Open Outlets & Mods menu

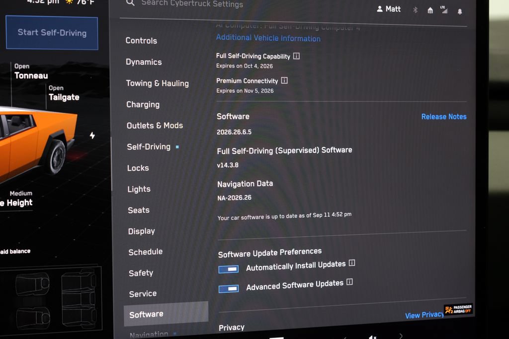pyautogui.click(x=155, y=126)
